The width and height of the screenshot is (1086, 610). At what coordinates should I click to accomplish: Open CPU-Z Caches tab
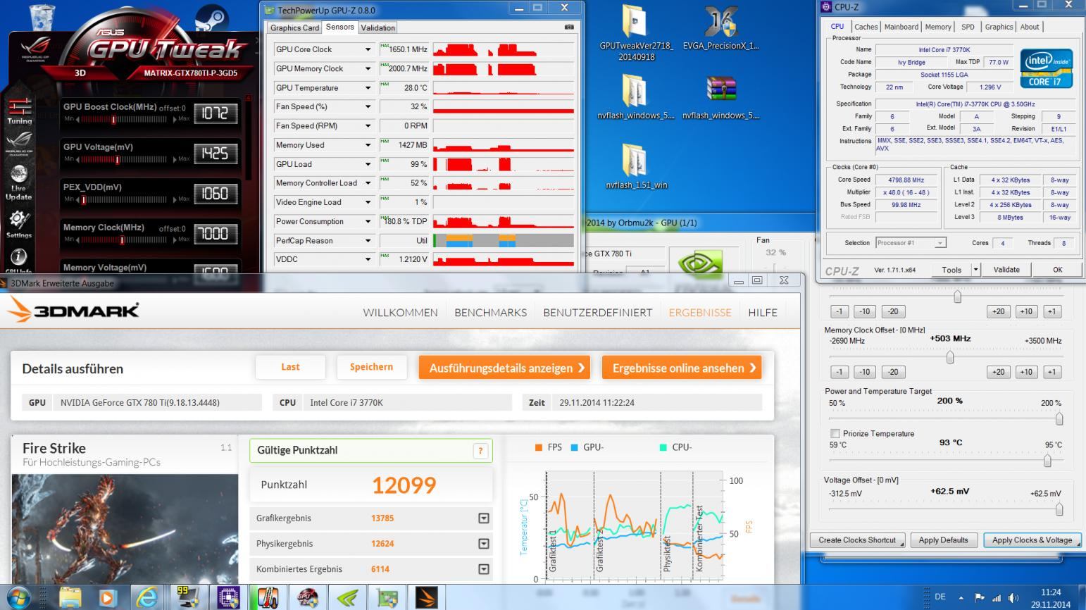pyautogui.click(x=866, y=27)
